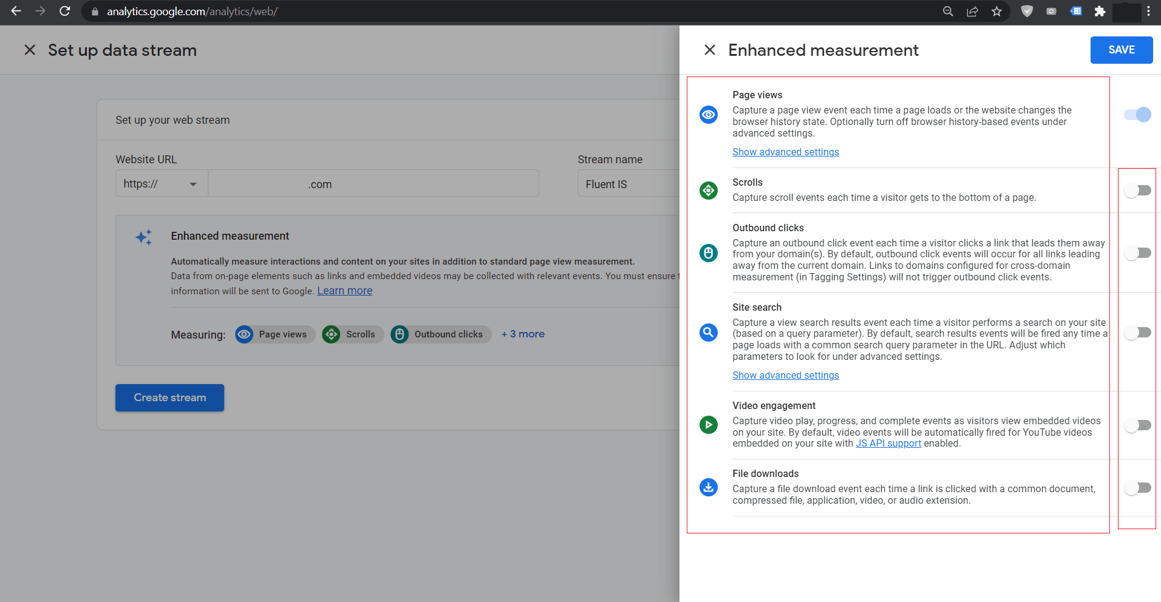Image resolution: width=1161 pixels, height=602 pixels.
Task: Enable the Scrolls toggle
Action: [1137, 191]
